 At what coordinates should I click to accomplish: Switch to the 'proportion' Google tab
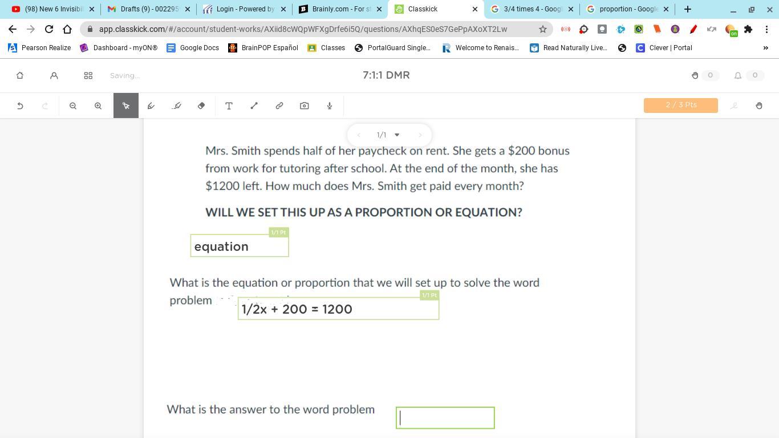(628, 9)
